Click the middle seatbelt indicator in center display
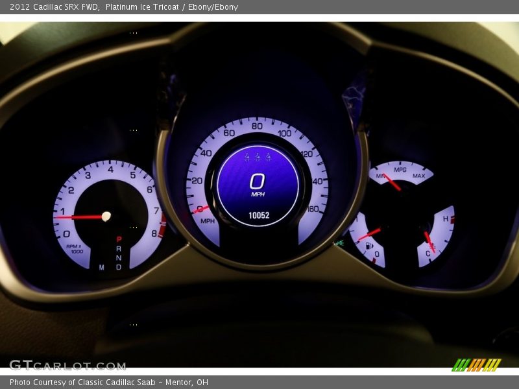Screen dimensions: 519x389 coord(258,157)
